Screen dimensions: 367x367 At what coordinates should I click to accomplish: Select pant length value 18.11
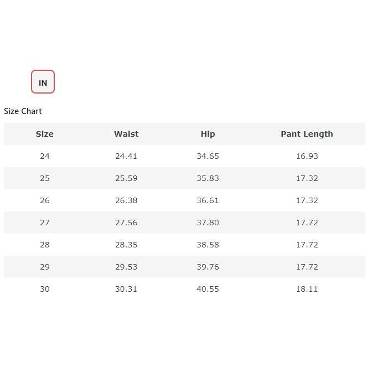pos(307,289)
